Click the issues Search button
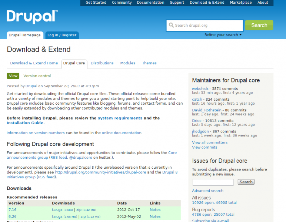This screenshot has height=222, width=286. (x=246, y=182)
